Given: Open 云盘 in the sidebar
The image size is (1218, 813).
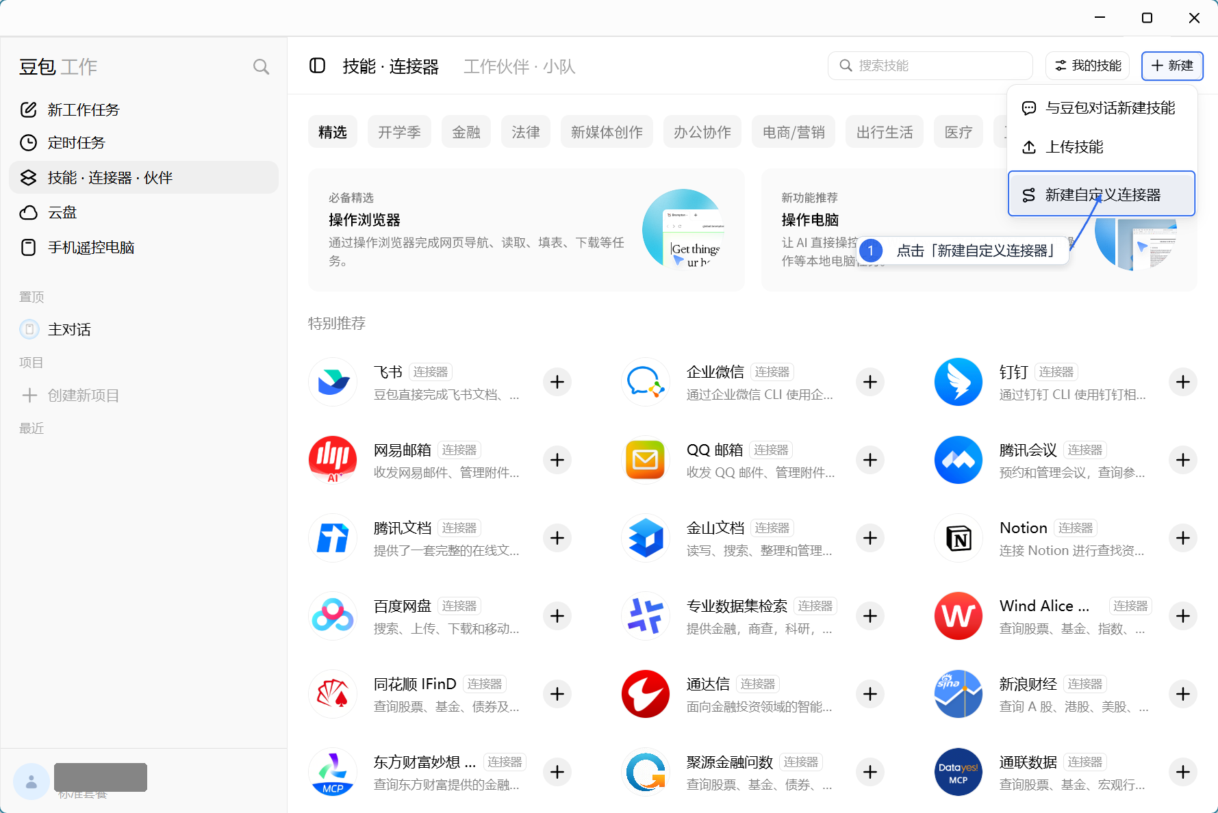Looking at the screenshot, I should click(x=144, y=212).
